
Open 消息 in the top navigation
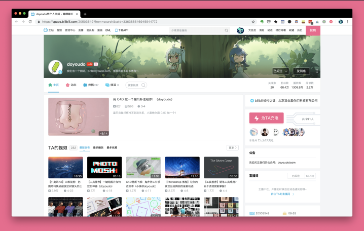[x=262, y=30]
